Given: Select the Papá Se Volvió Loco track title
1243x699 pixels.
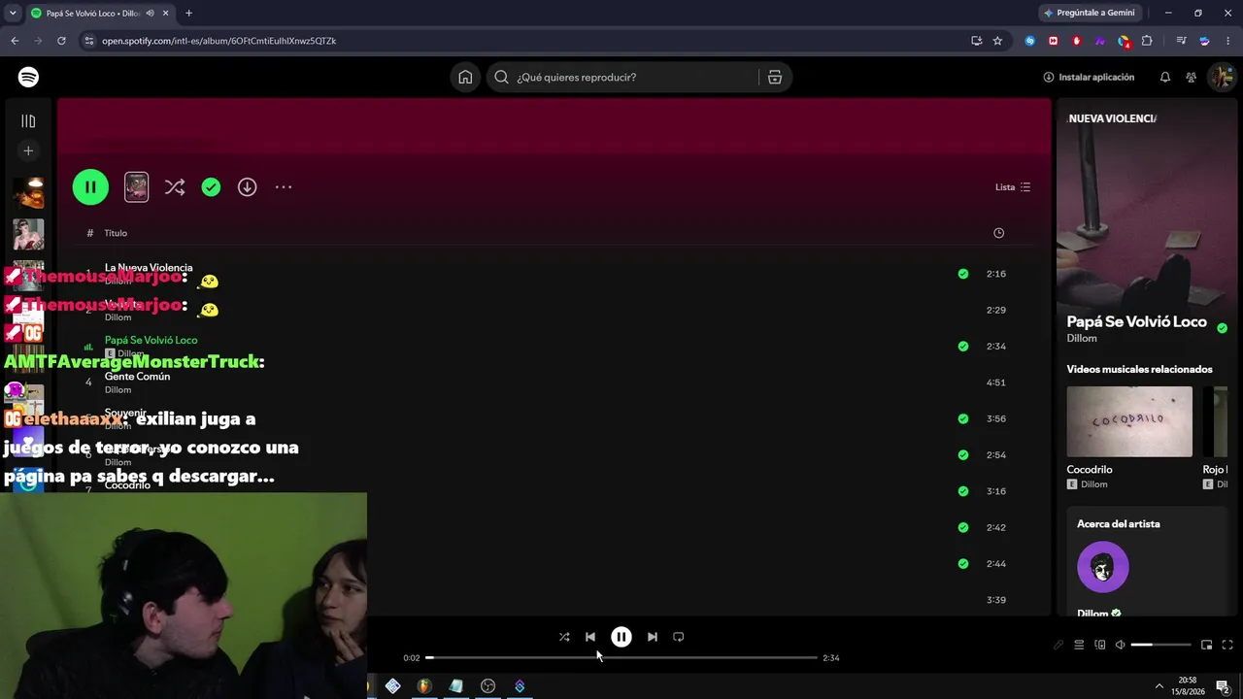Looking at the screenshot, I should click(x=151, y=341).
